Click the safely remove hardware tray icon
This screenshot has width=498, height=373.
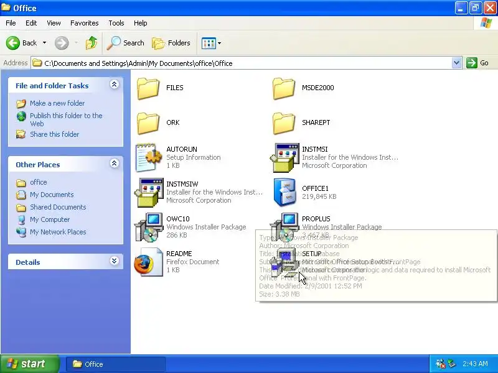pyautogui.click(x=452, y=364)
